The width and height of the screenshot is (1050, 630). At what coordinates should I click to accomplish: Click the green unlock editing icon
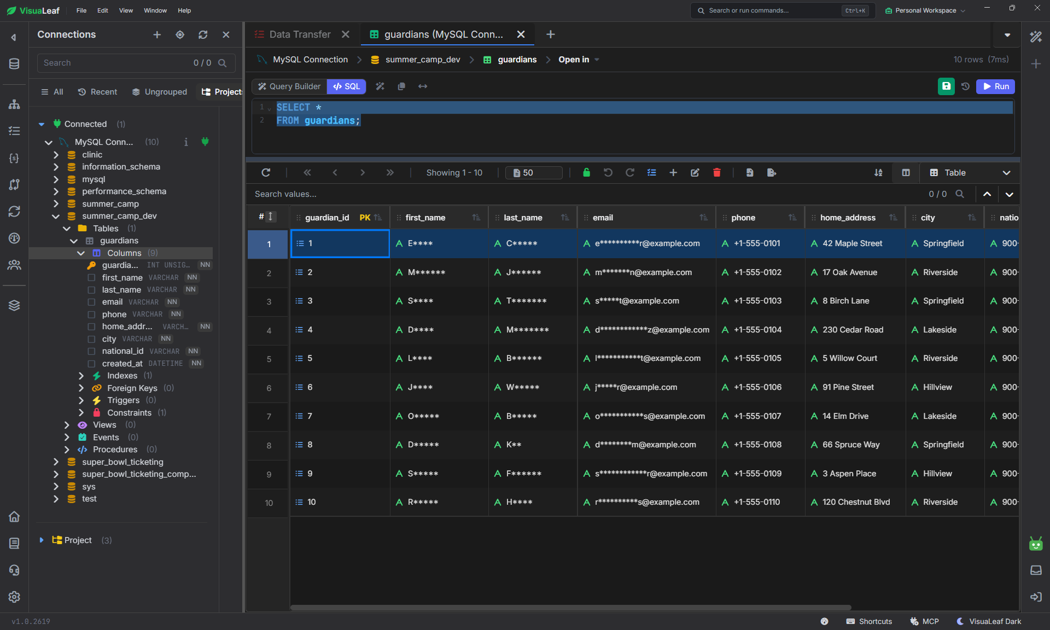586,173
